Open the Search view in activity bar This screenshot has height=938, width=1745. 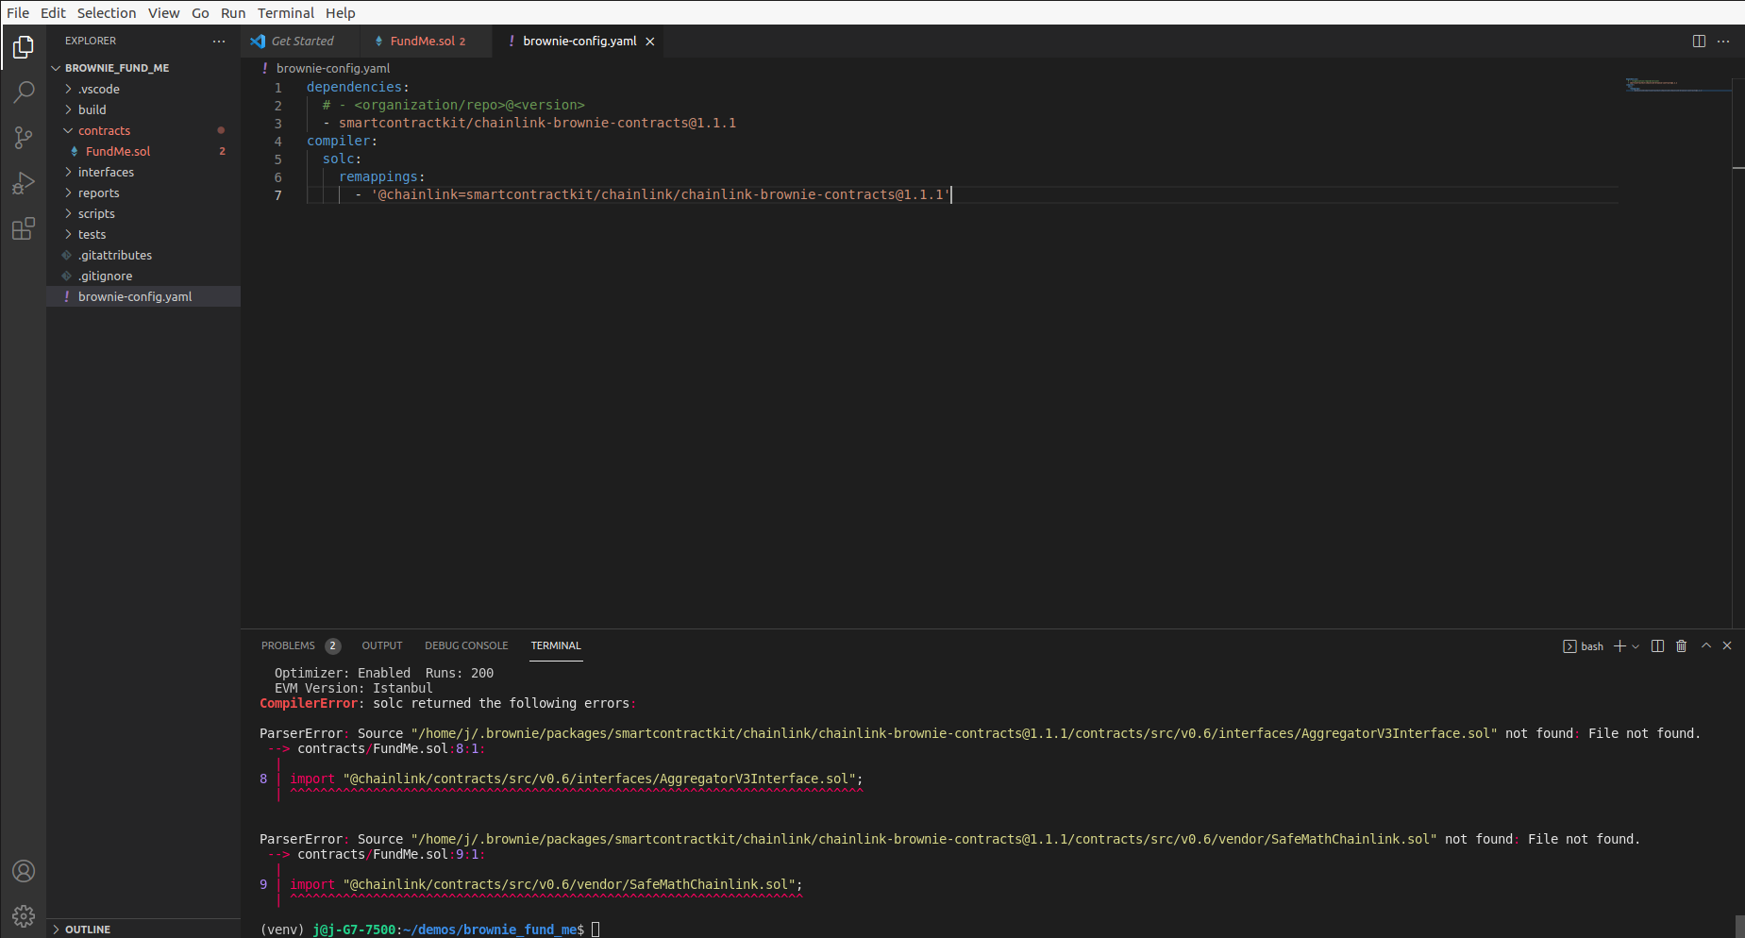tap(24, 92)
